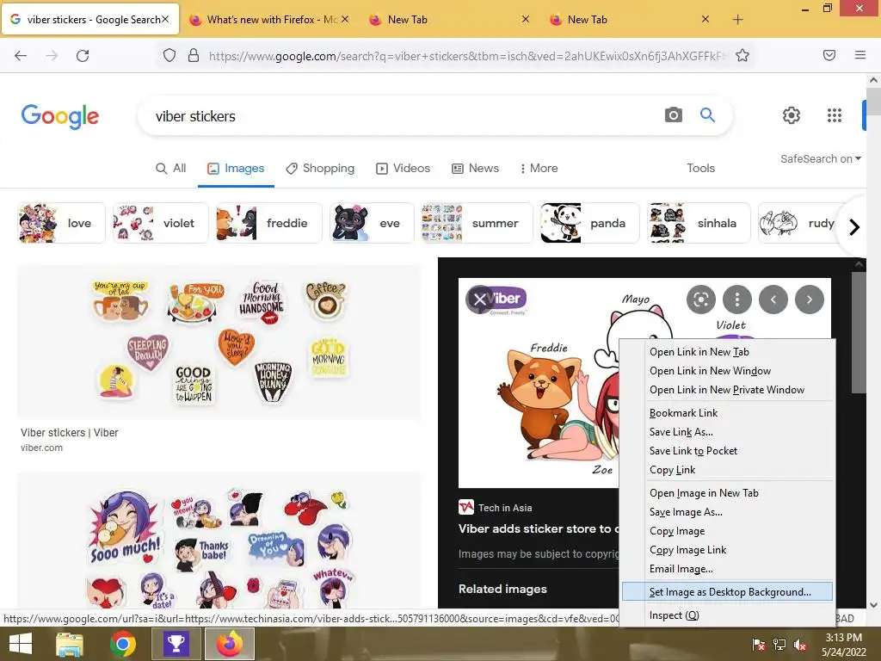Select the Images tab
The image size is (881, 661).
pyautogui.click(x=236, y=168)
